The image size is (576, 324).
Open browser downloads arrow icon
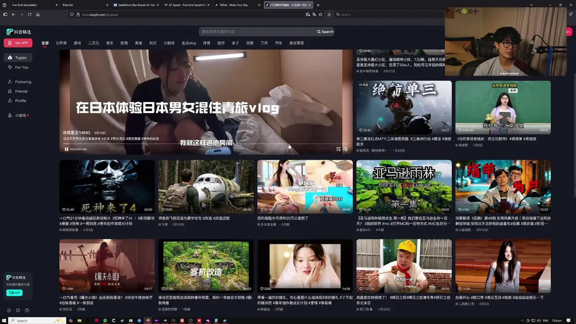click(x=329, y=14)
